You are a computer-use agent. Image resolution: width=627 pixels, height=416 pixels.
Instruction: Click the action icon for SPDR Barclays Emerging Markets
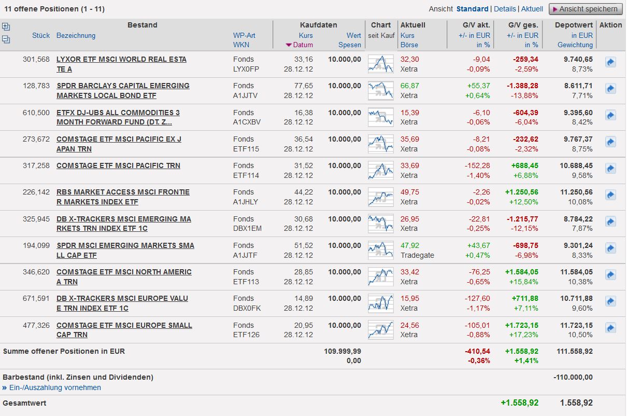(610, 89)
